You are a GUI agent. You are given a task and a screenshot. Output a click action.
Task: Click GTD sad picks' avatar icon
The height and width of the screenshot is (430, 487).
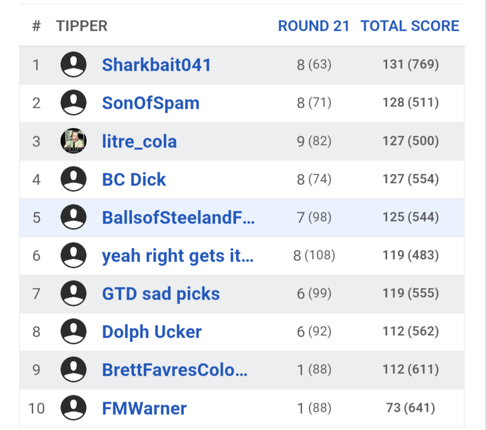coord(73,293)
